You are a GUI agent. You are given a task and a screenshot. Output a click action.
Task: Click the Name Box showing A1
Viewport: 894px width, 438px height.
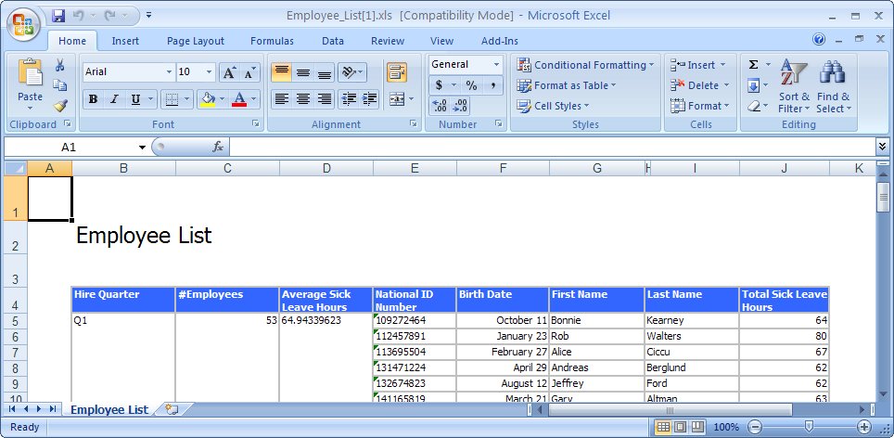(70, 147)
